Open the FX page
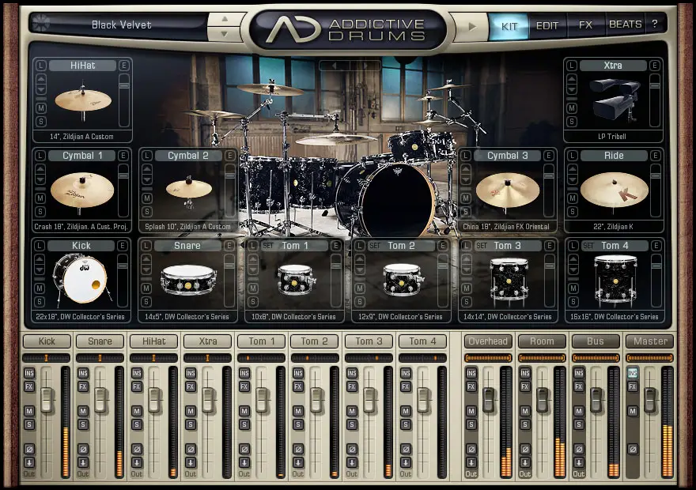696x490 pixels. tap(585, 25)
